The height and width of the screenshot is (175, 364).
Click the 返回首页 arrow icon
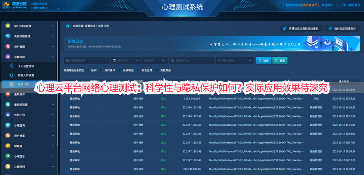(344, 5)
